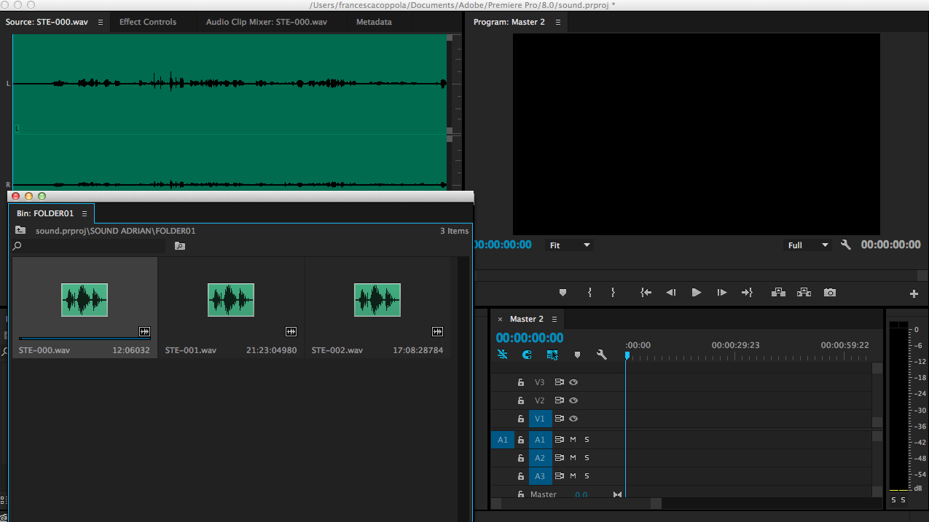This screenshot has height=522, width=929.
Task: Toggle sync lock on track A1
Action: click(x=560, y=440)
